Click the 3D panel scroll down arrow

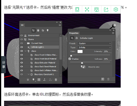(x=61, y=75)
